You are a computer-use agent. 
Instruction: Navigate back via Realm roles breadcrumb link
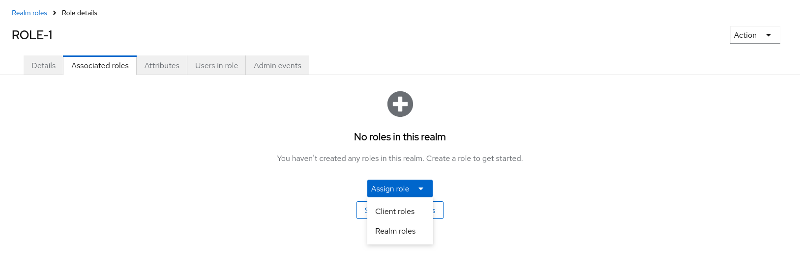(30, 13)
